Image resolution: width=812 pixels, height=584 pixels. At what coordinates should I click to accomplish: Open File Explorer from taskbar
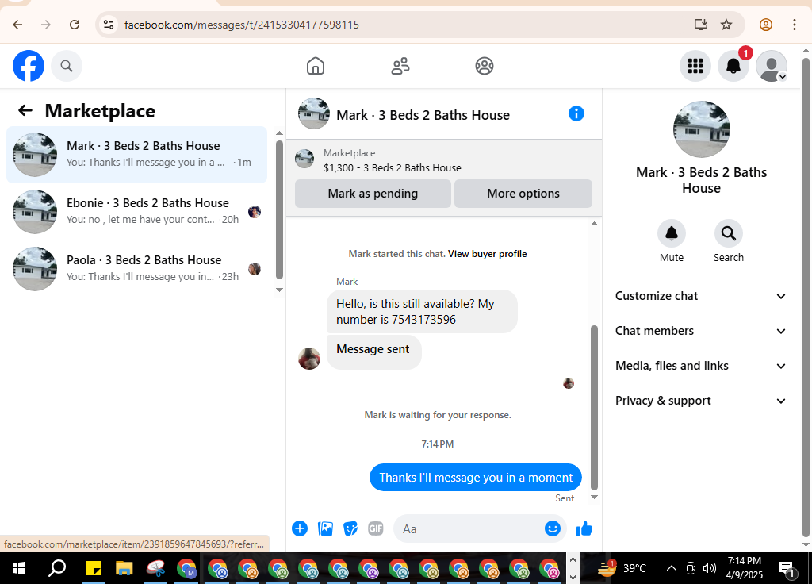pos(124,568)
